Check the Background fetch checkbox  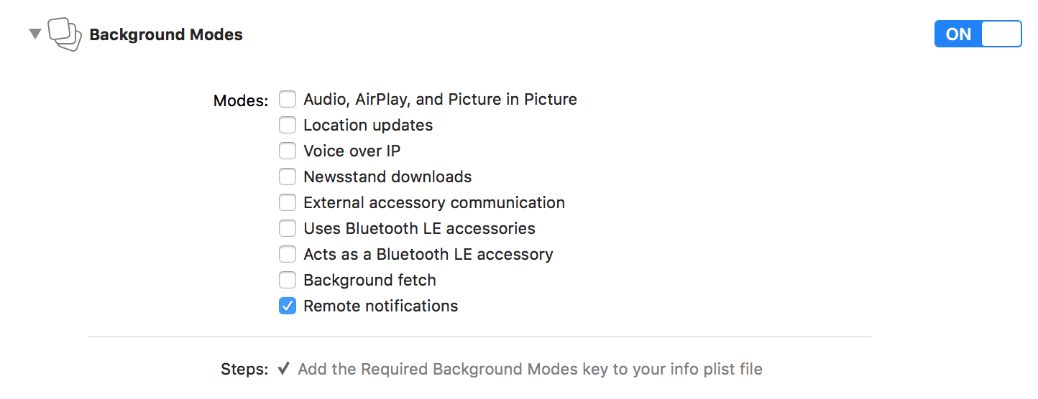[x=288, y=280]
